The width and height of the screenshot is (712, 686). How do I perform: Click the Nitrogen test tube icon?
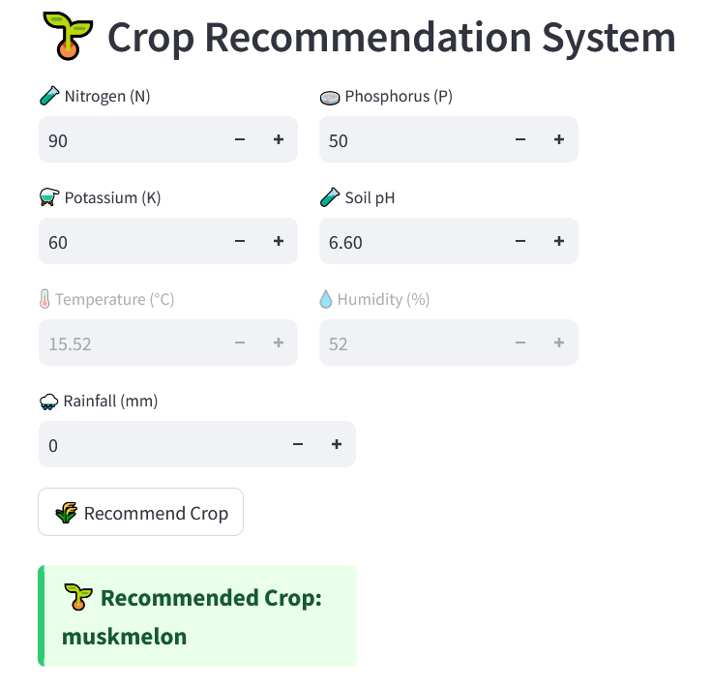[x=48, y=96]
